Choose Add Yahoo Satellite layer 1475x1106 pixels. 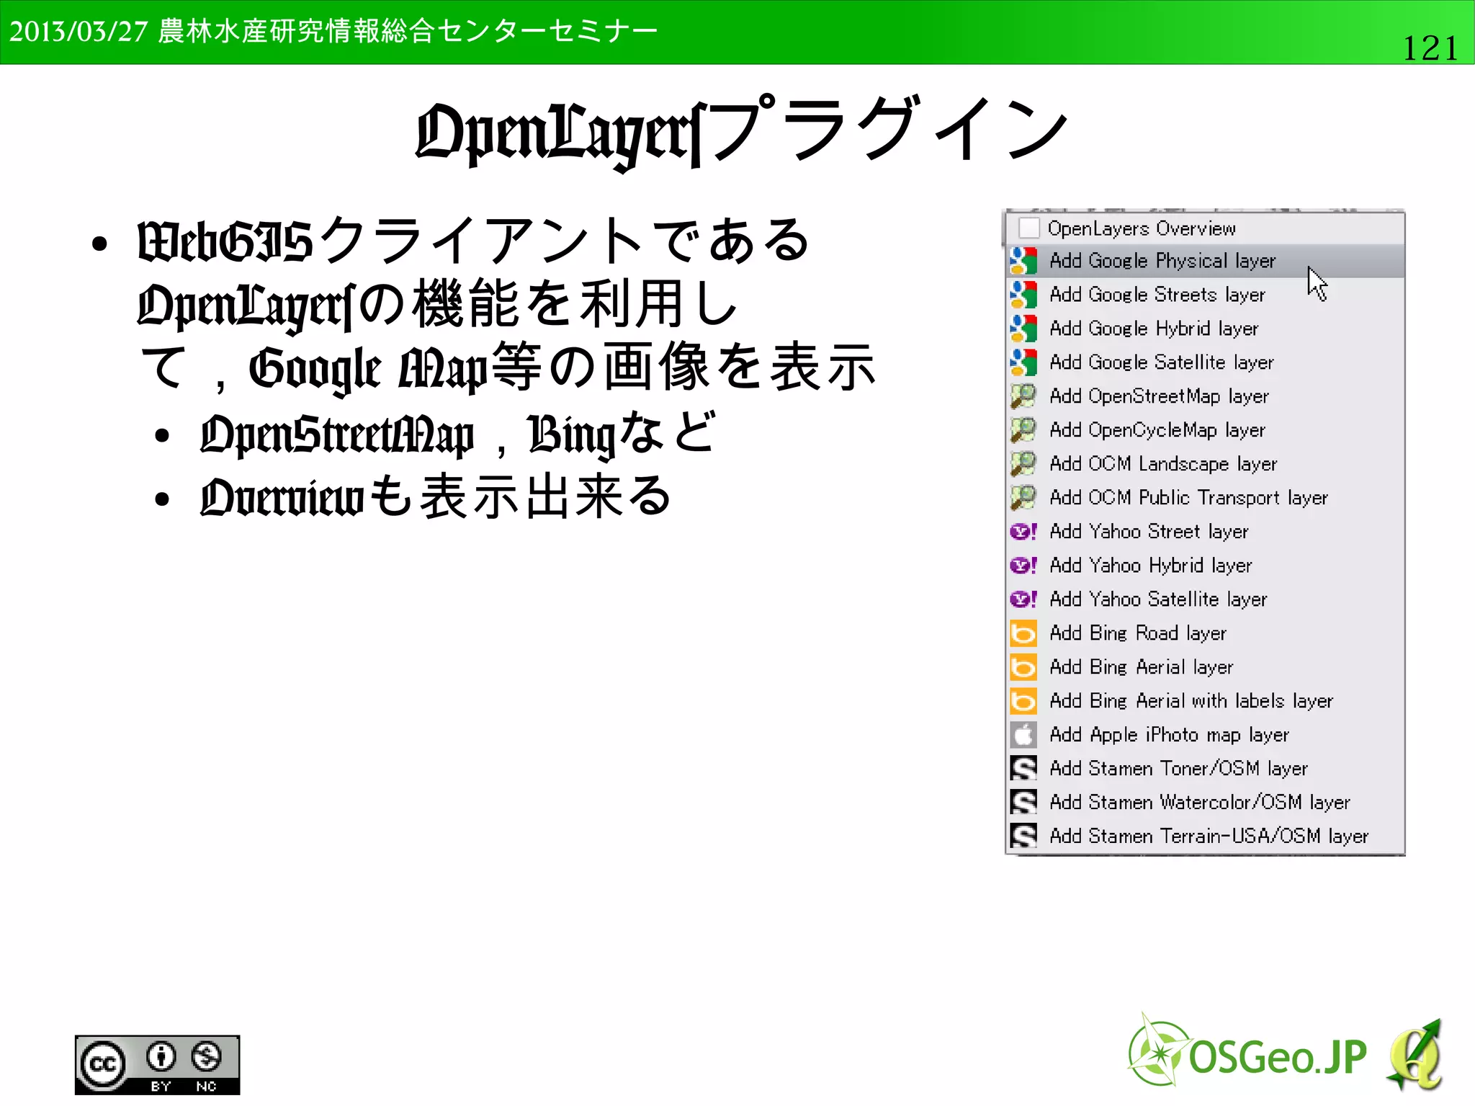(1205, 599)
